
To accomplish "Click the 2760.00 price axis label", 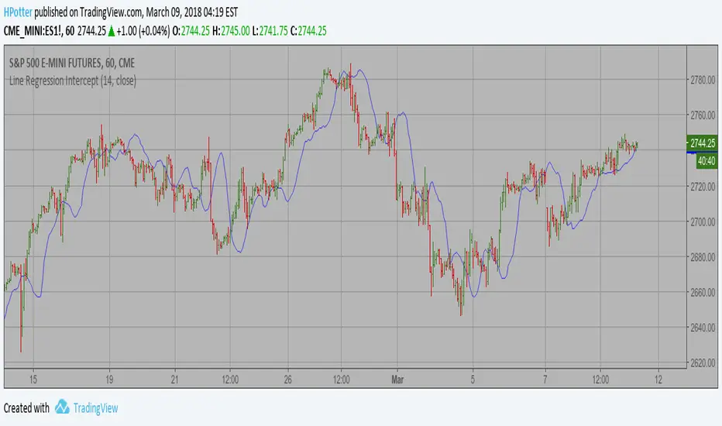I will coord(703,115).
